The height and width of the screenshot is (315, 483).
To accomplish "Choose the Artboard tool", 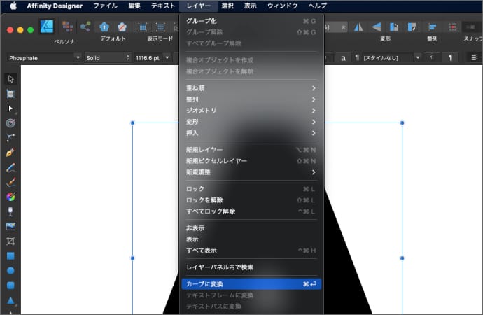I will pos(10,93).
